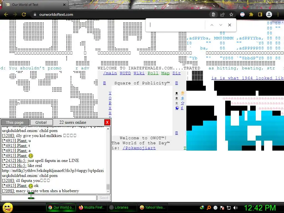Click the striped flag extension icon
The height and width of the screenshot is (213, 284).
coord(242,14)
